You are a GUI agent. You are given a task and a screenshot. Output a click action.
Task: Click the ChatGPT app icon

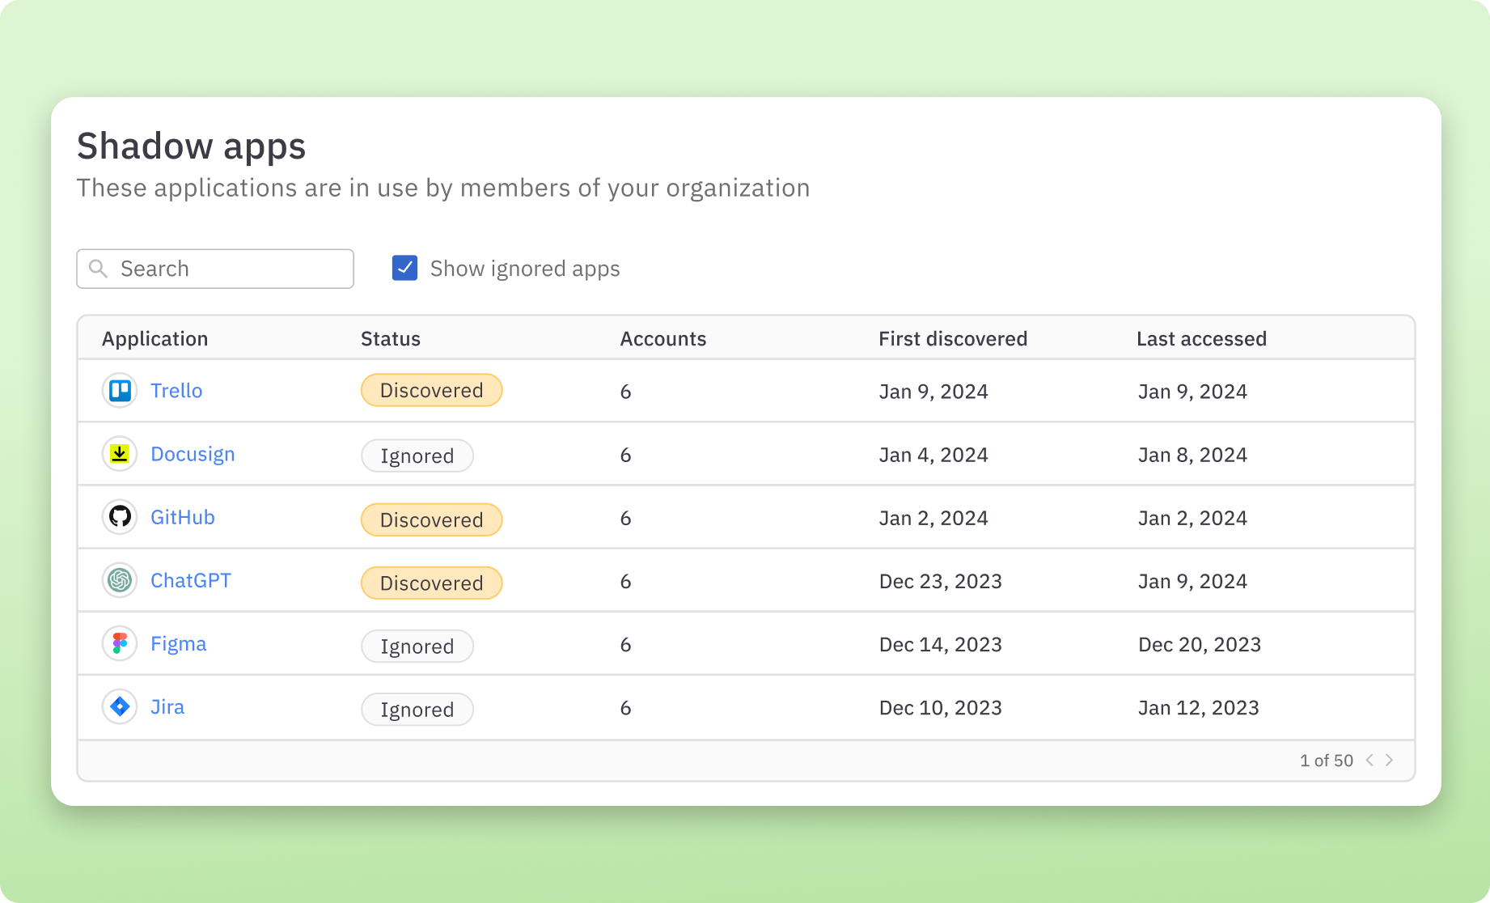[x=119, y=580]
